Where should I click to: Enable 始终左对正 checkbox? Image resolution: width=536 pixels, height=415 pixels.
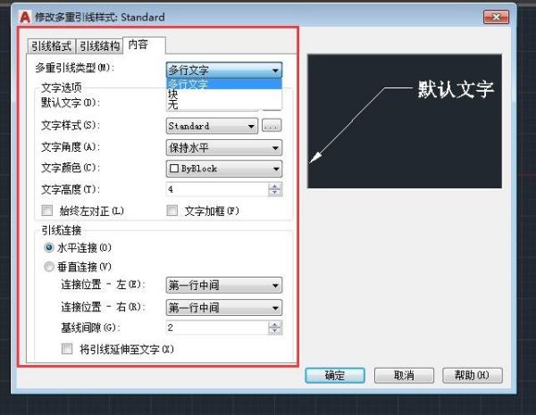pyautogui.click(x=47, y=211)
